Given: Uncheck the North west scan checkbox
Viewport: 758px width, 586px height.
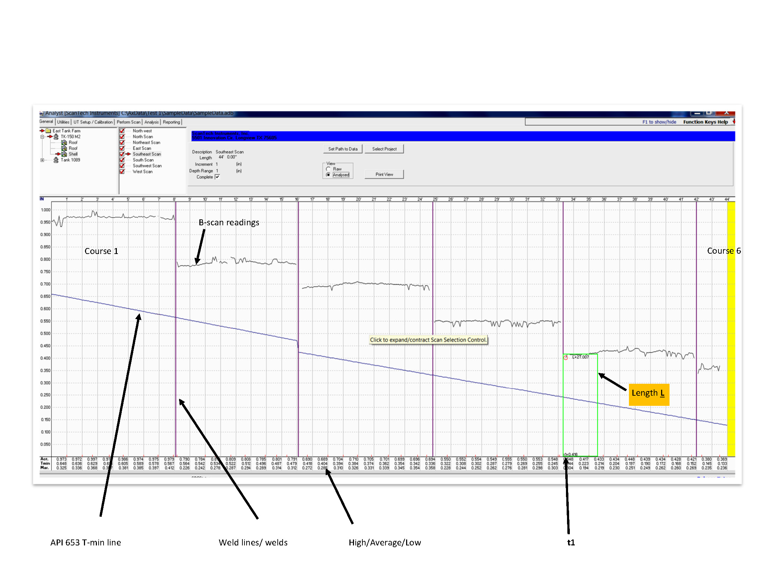Looking at the screenshot, I should pos(122,131).
